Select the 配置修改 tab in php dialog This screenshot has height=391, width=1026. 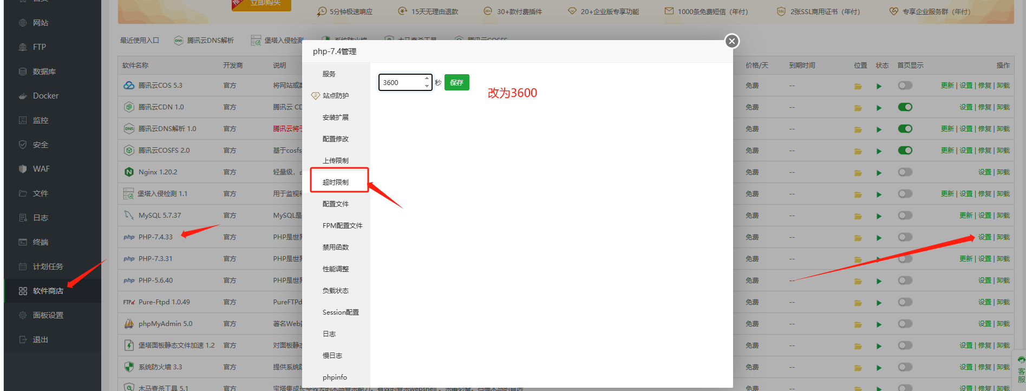tap(336, 139)
